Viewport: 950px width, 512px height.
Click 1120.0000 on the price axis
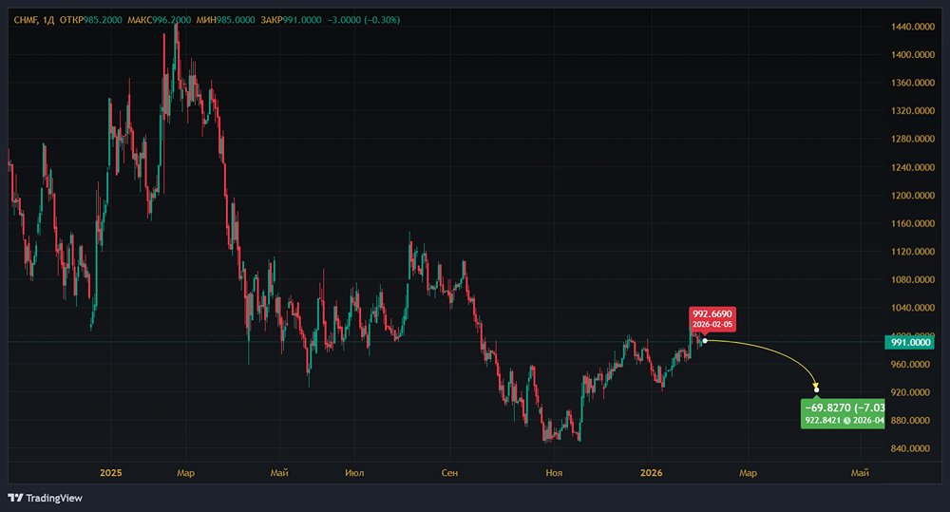913,252
